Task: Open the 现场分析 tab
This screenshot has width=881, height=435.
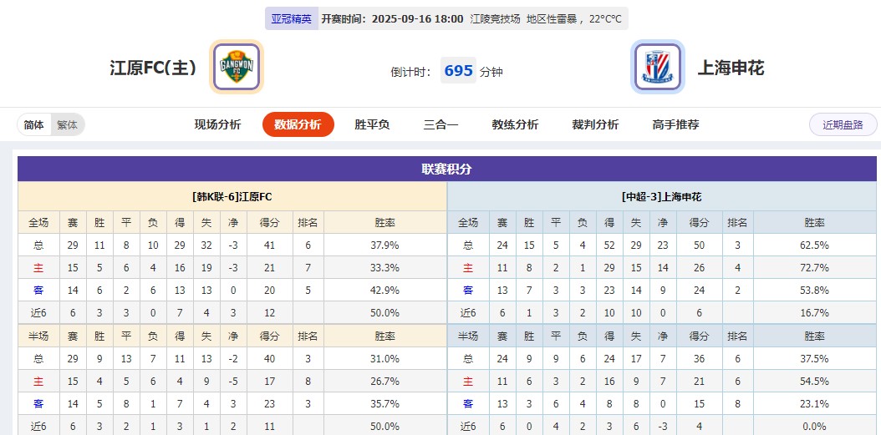Action: point(217,124)
